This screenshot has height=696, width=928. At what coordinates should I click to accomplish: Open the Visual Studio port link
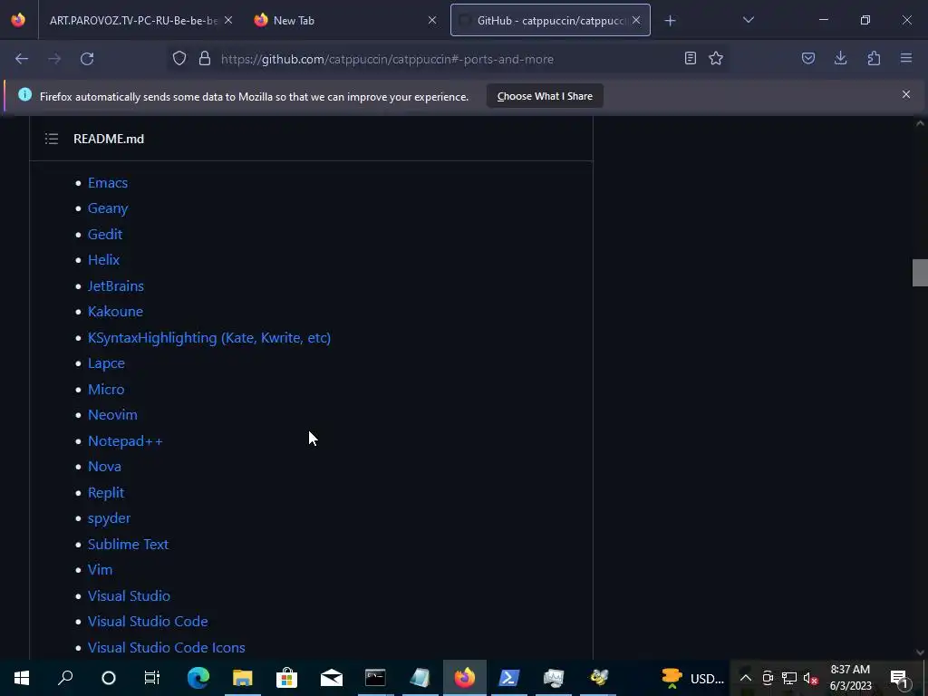click(x=129, y=596)
